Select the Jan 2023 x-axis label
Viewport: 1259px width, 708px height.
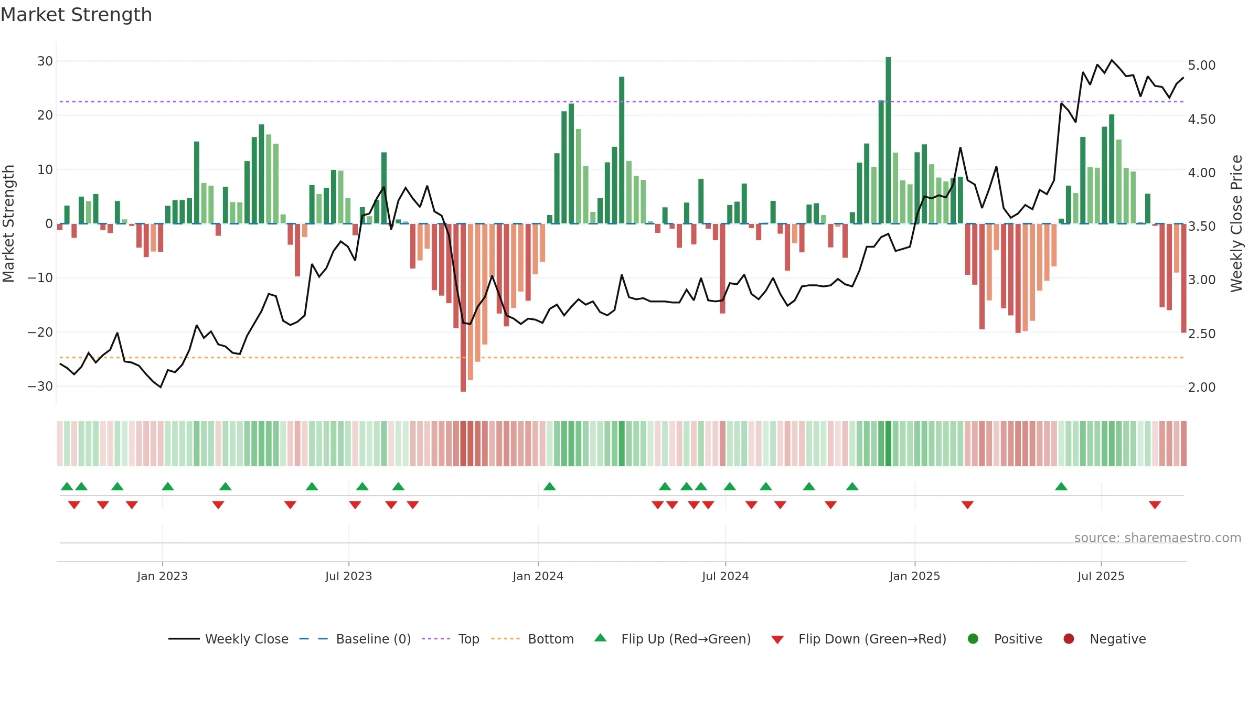(162, 576)
